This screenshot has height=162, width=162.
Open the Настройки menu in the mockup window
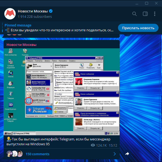[63, 61]
